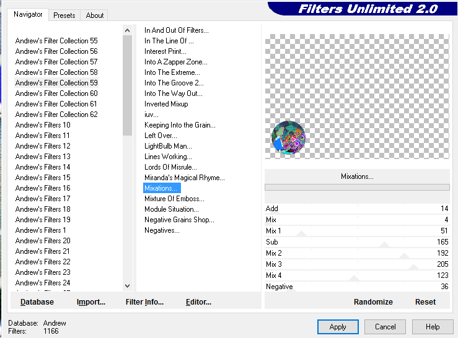Select Andrew's Filter Collection 62
458x338 pixels.
[x=56, y=115]
